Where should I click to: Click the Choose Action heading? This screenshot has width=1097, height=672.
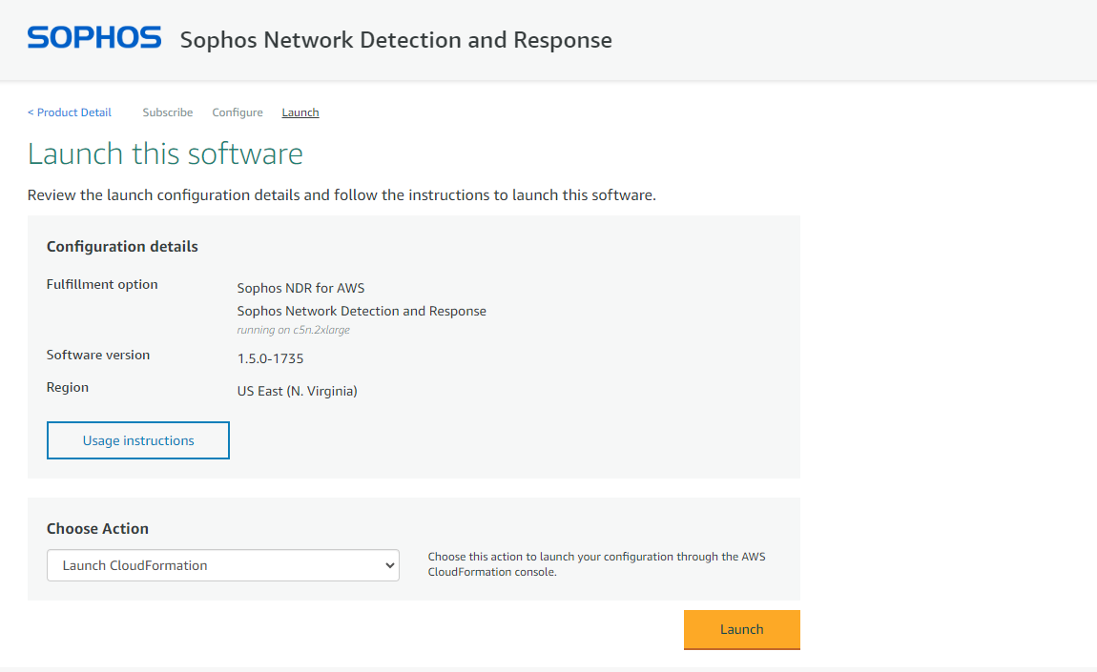[97, 529]
